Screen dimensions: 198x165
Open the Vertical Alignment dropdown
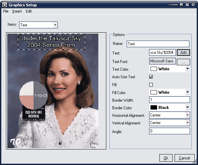pos(187,123)
